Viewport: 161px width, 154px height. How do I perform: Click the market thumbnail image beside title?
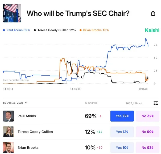pyautogui.click(x=12, y=13)
